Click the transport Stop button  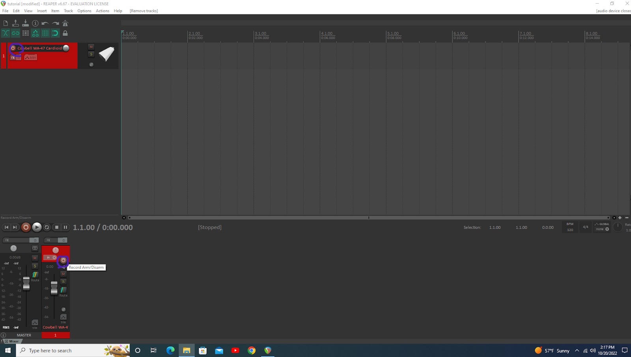tap(57, 227)
